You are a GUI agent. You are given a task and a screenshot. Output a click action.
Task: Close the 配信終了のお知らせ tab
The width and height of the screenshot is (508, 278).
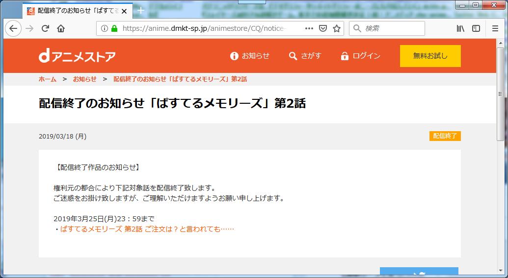coord(124,11)
